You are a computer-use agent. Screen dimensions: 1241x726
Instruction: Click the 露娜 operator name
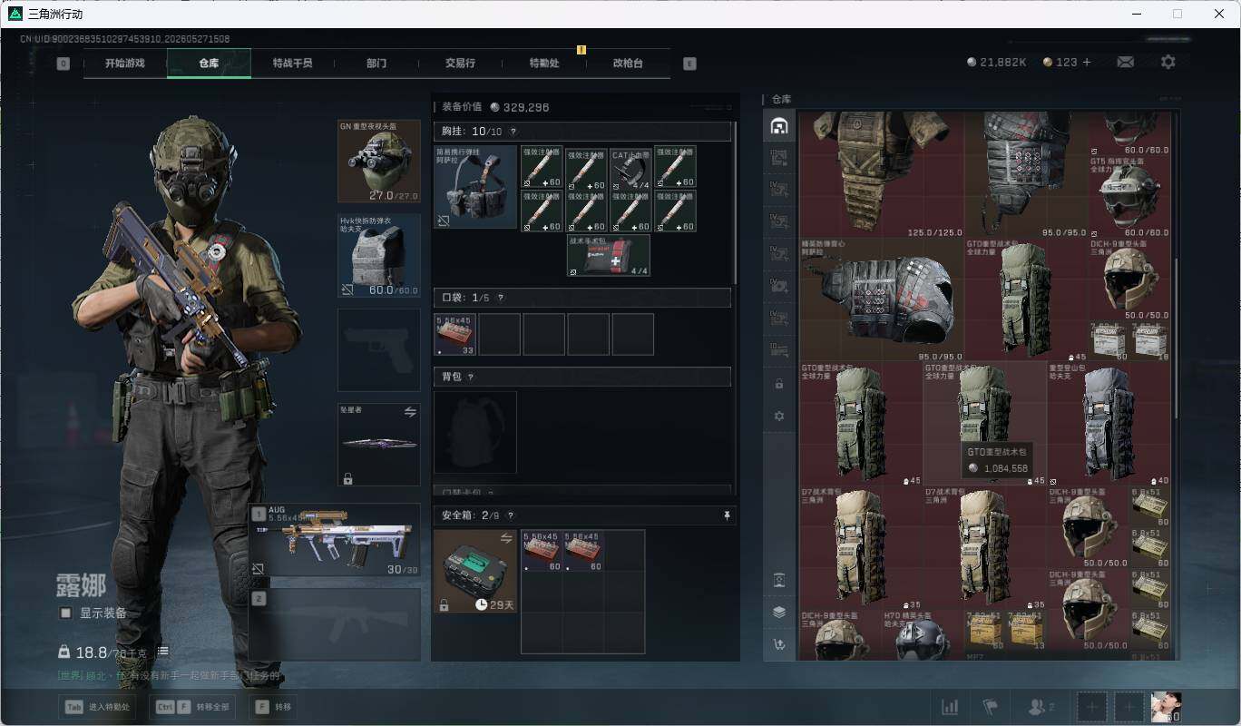(81, 585)
